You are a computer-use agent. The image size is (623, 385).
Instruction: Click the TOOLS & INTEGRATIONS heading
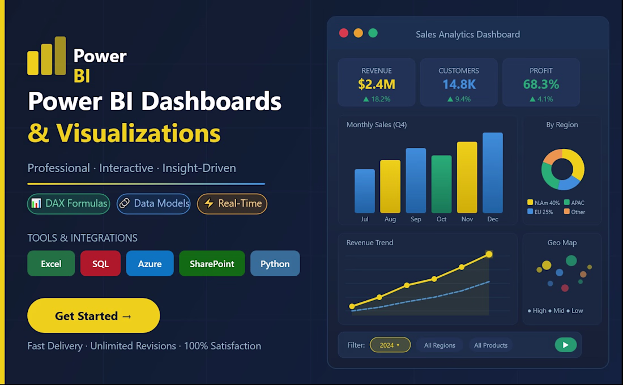pos(82,238)
